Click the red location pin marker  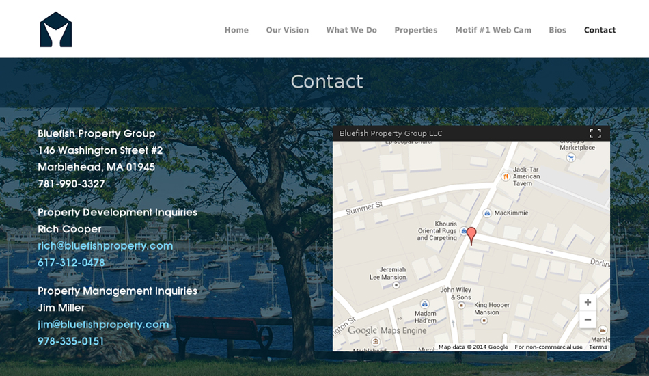471,236
